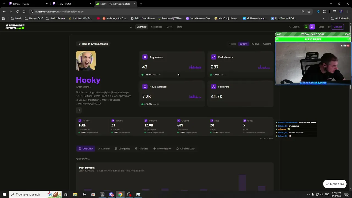Reload the page in Chrome

tap(17, 12)
